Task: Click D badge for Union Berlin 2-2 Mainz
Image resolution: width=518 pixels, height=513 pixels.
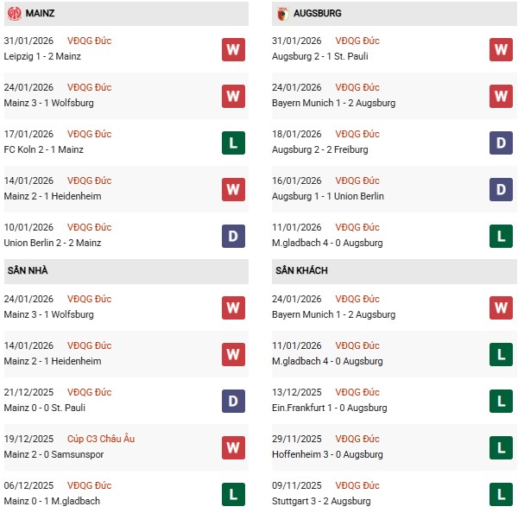Action: (x=233, y=236)
